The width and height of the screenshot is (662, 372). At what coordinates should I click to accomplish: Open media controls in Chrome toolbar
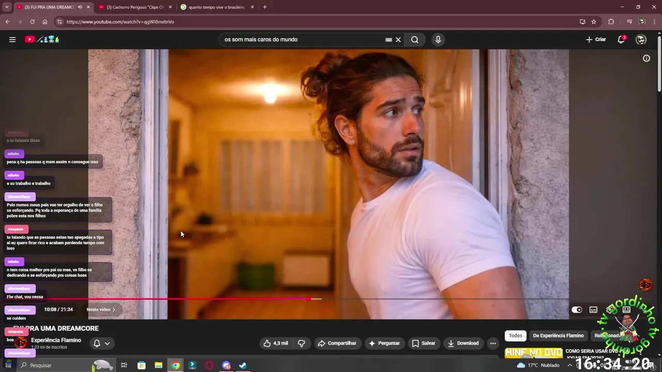(629, 22)
